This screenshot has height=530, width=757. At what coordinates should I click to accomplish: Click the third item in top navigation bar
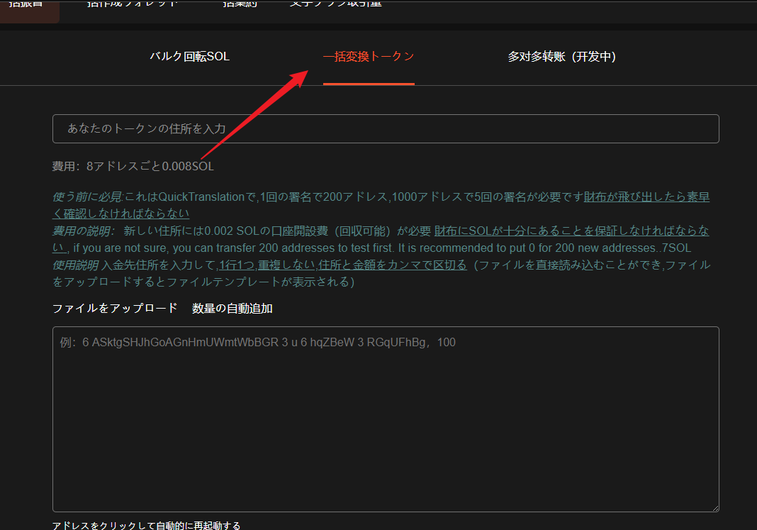coord(240,6)
